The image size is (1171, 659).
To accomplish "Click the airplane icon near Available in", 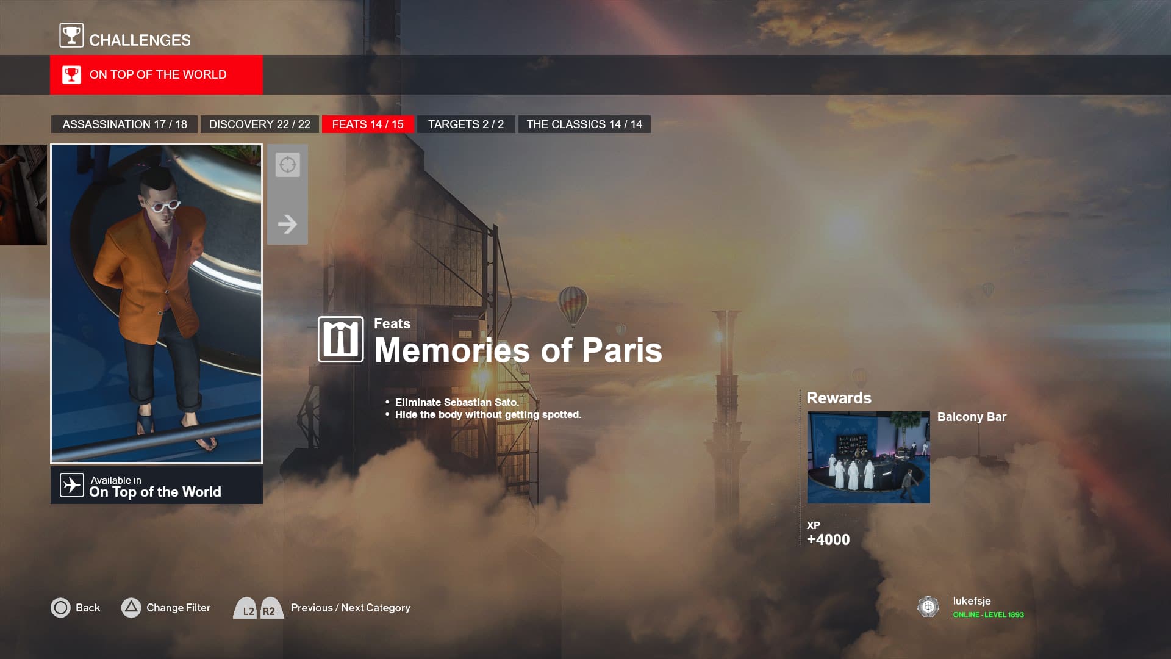I will pyautogui.click(x=72, y=485).
